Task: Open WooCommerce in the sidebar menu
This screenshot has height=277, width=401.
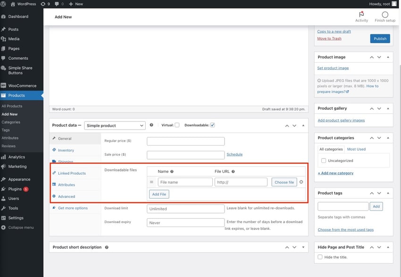Action: 22,86
